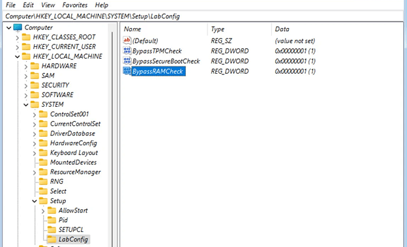Click the SECURITY folder icon
407x247 pixels.
35,85
